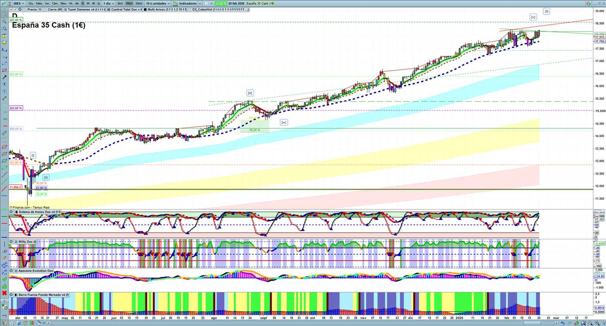Toggle the Cierre (W) checkbox
Screen dimensions: 606x326
[45, 9]
